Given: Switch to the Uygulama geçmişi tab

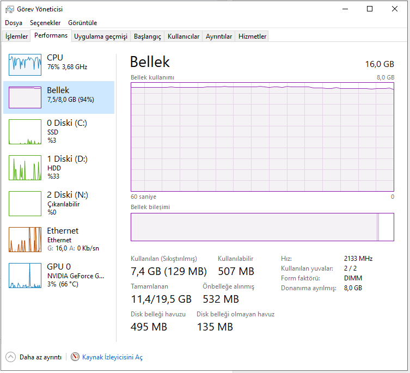Looking at the screenshot, I should click(x=101, y=36).
